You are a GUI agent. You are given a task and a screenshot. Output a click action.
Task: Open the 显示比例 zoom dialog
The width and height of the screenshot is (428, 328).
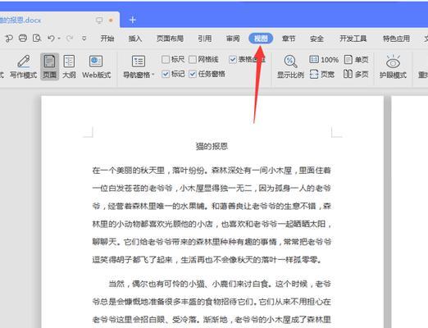click(290, 66)
